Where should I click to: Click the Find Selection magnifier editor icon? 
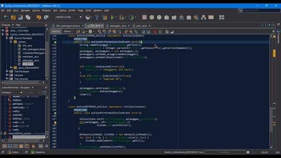[99, 32]
